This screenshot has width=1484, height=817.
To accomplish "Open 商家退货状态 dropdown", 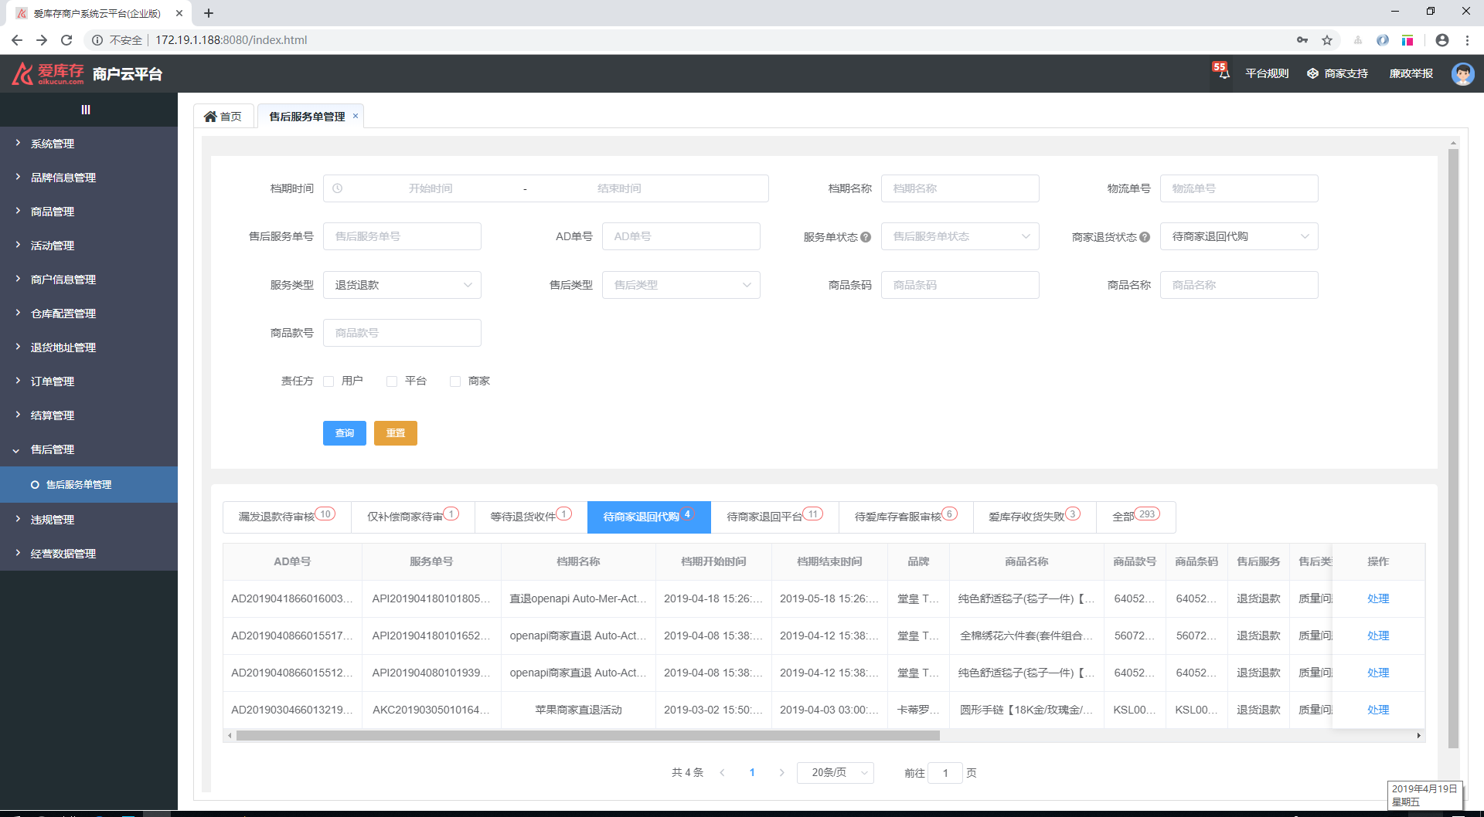I will click(x=1239, y=236).
